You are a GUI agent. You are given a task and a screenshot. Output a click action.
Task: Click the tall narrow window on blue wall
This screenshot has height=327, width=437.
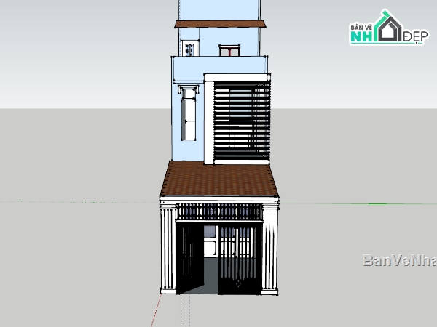pos(189,116)
